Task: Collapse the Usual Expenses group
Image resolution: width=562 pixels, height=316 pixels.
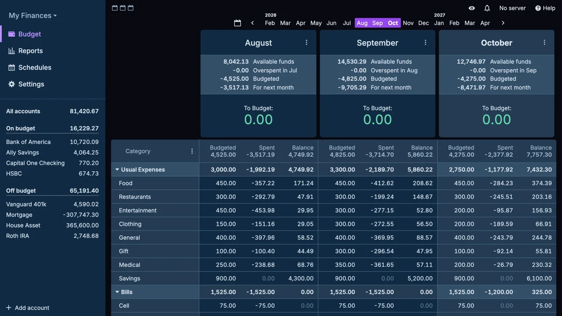Action: pyautogui.click(x=117, y=169)
